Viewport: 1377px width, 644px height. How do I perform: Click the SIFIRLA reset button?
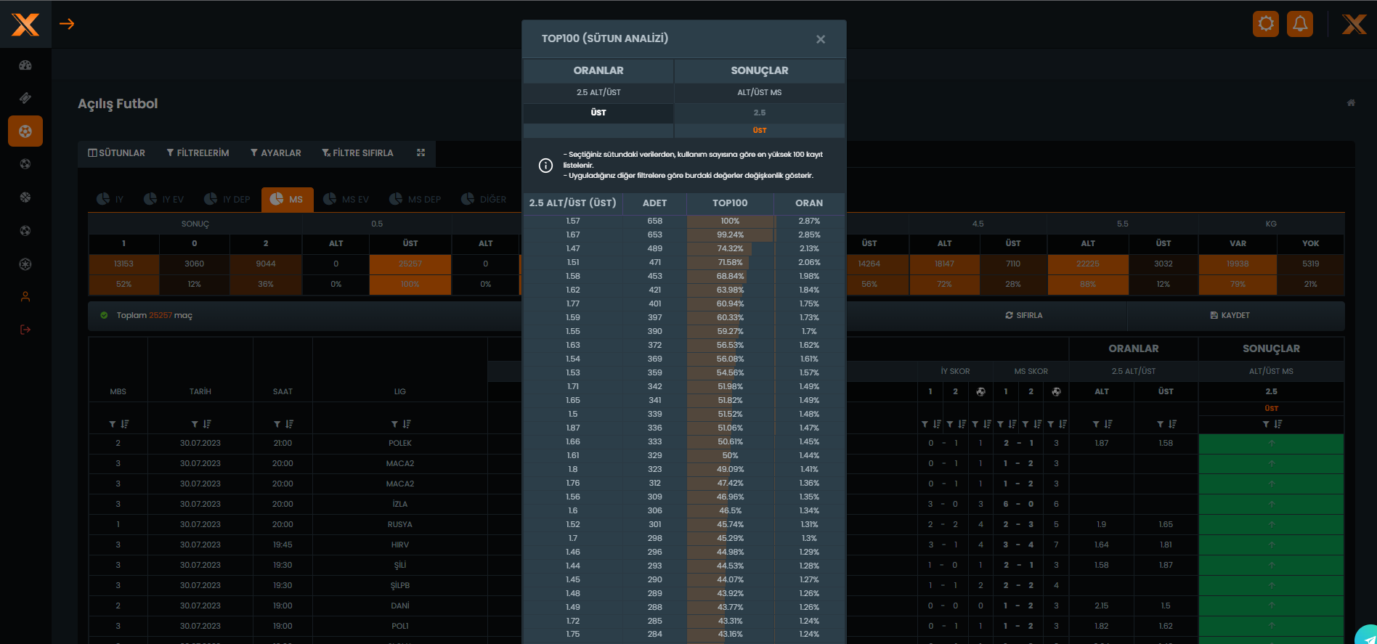1023,315
